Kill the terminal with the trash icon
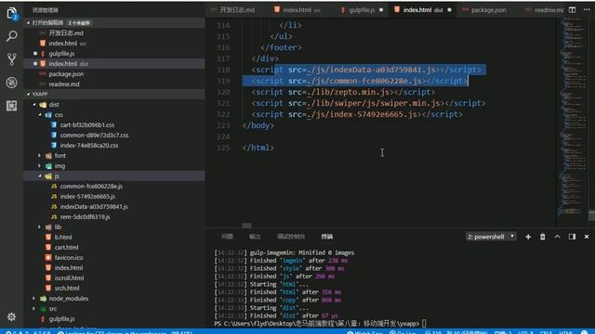The image size is (595, 334). [x=543, y=237]
